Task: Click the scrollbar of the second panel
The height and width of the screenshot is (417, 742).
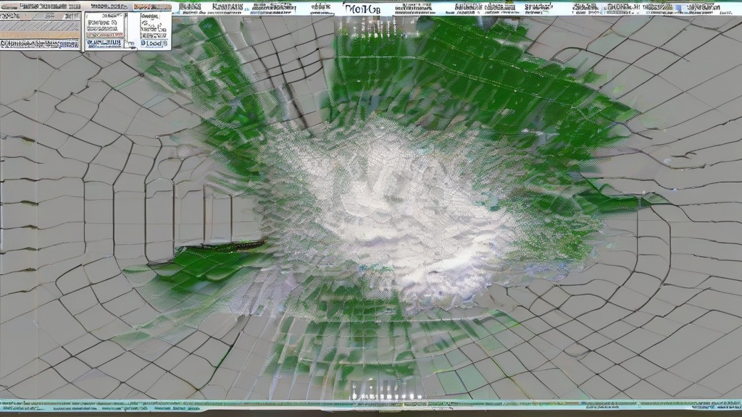Action: tap(124, 29)
